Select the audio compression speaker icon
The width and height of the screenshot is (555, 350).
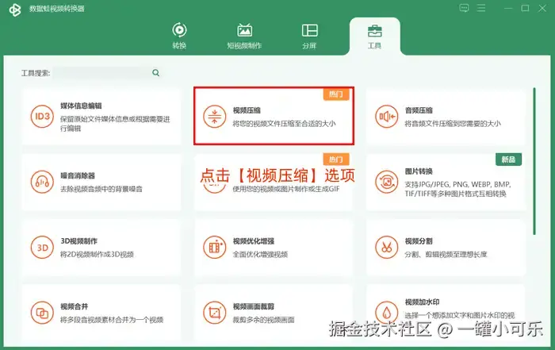pyautogui.click(x=387, y=117)
